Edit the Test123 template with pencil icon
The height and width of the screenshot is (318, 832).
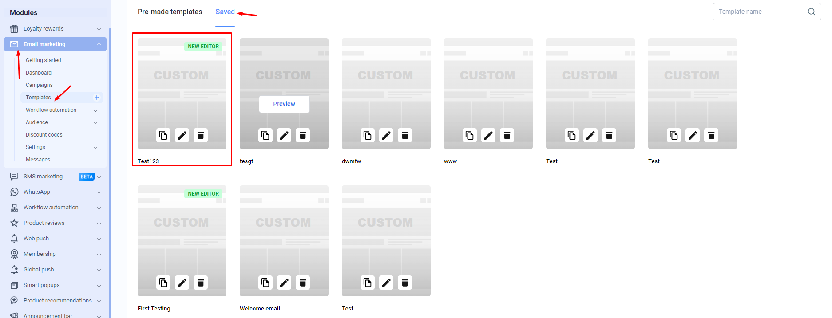click(x=182, y=135)
